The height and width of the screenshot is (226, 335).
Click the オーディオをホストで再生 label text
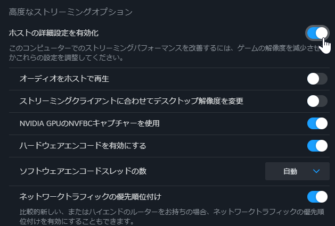64,79
